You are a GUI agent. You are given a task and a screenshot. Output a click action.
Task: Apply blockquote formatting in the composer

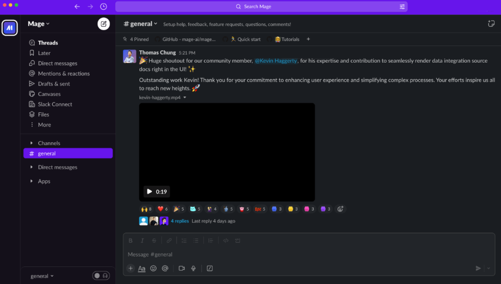click(x=210, y=240)
